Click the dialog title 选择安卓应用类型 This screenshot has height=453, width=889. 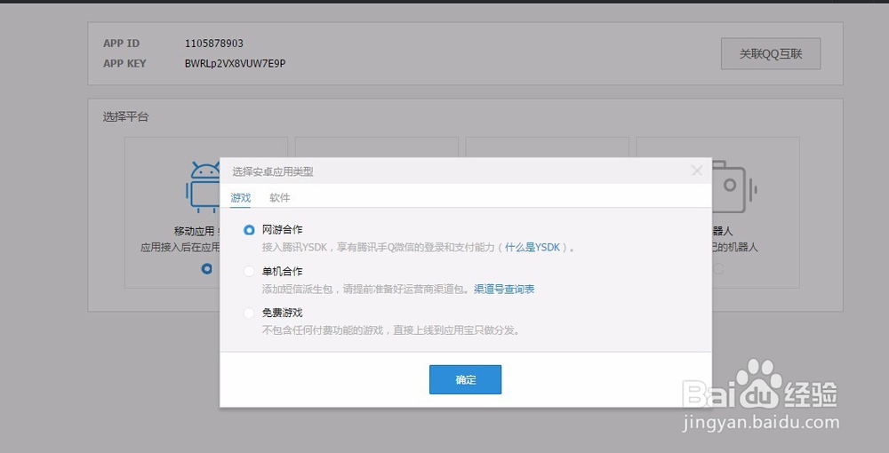(273, 171)
